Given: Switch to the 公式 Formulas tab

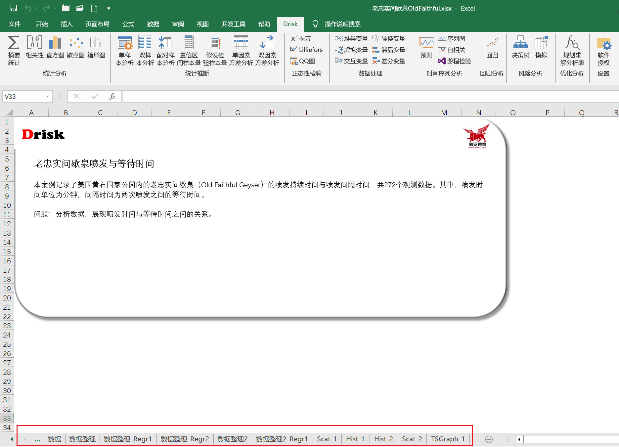Looking at the screenshot, I should coord(128,24).
